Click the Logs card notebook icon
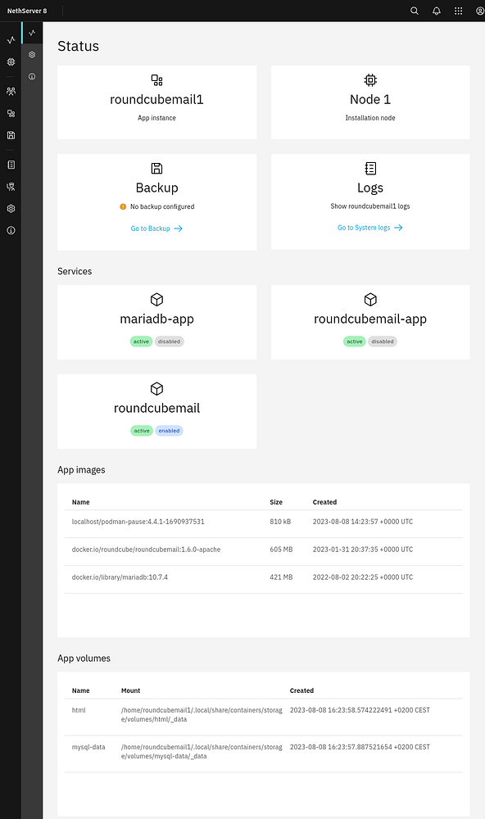Screen dimensions: 485x819 coord(370,168)
